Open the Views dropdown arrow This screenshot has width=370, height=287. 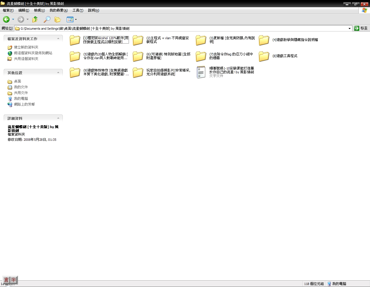76,19
